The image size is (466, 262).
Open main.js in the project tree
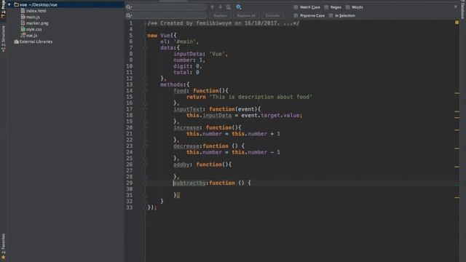pyautogui.click(x=33, y=17)
